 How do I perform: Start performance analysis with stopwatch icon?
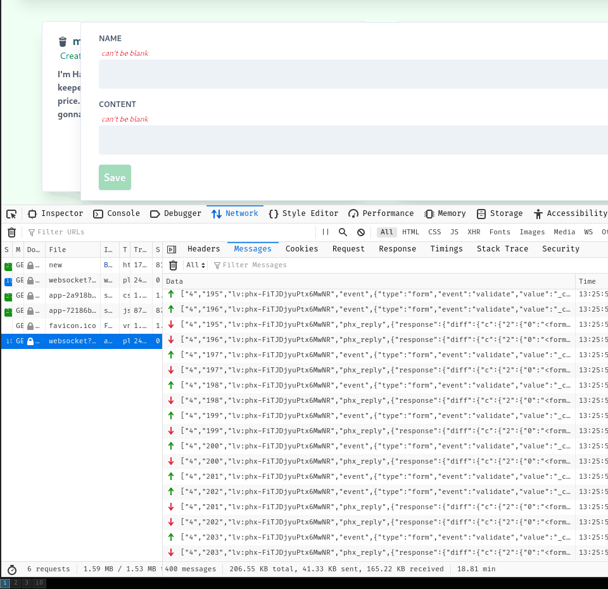(11, 569)
